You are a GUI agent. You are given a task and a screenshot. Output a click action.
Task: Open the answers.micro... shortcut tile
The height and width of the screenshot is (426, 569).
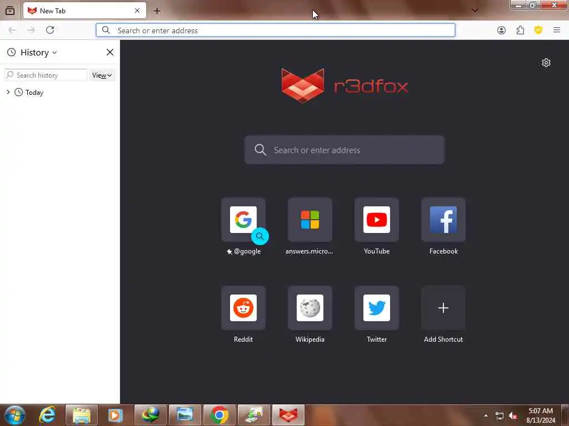pyautogui.click(x=310, y=220)
